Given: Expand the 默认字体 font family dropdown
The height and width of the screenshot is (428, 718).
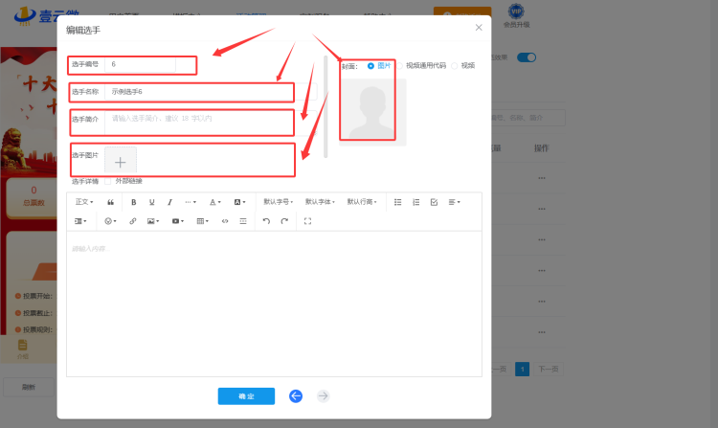Looking at the screenshot, I should [x=321, y=202].
